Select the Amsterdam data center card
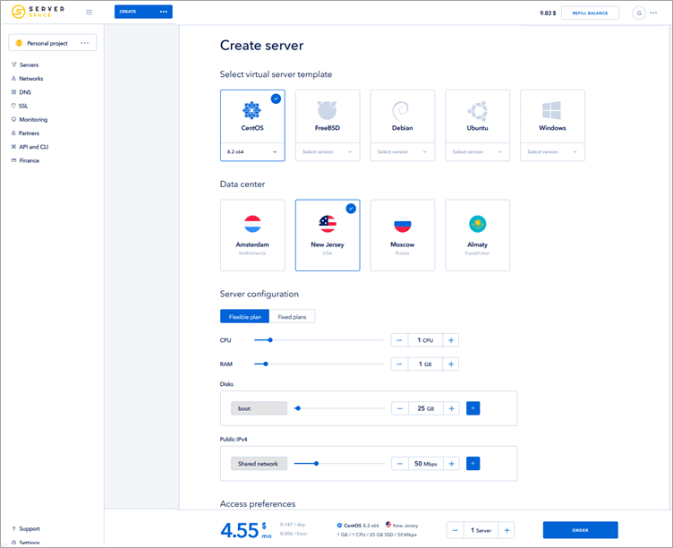This screenshot has width=673, height=548. tap(252, 235)
